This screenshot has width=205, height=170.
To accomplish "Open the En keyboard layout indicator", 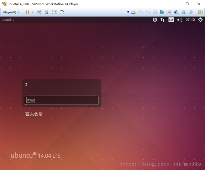I will pyautogui.click(x=171, y=20).
